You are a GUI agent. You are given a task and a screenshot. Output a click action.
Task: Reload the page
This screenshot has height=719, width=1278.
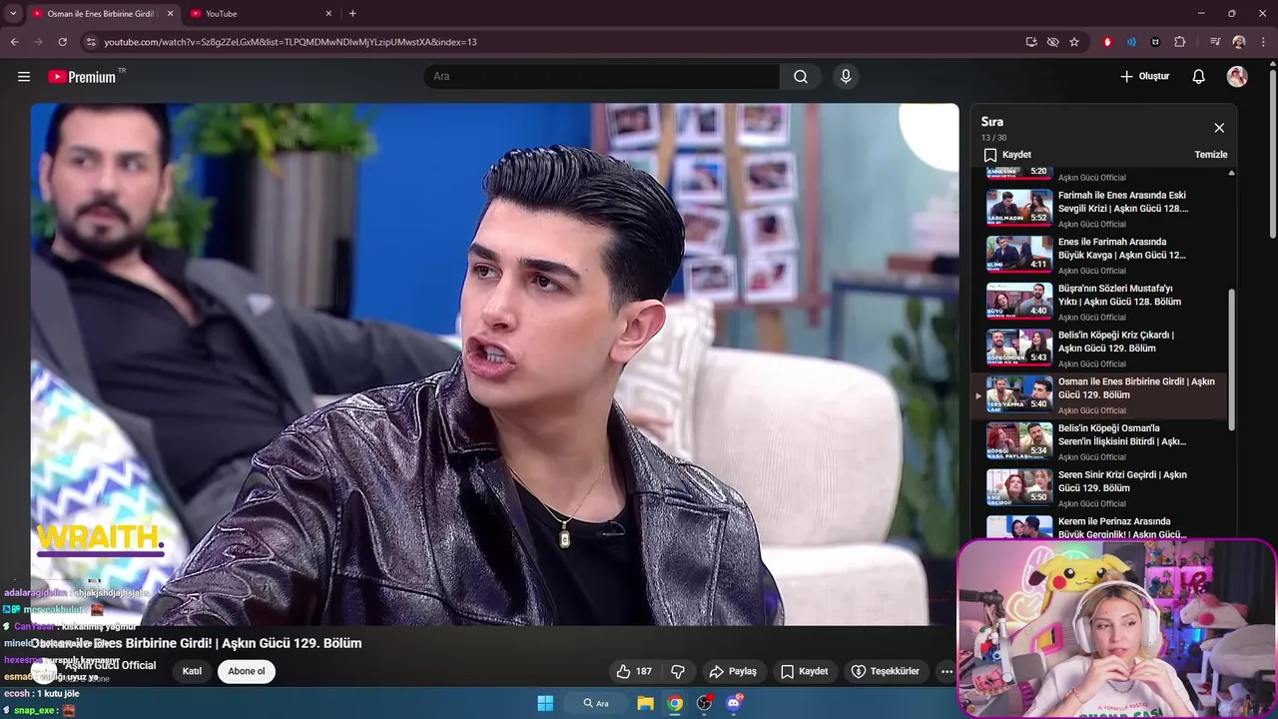coord(62,42)
